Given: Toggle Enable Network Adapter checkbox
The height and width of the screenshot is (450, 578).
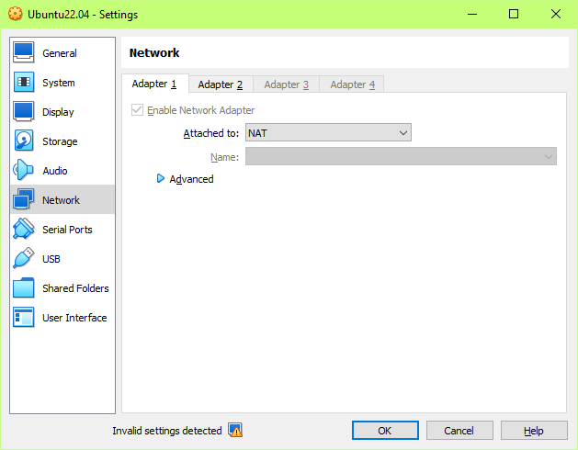Looking at the screenshot, I should [137, 110].
